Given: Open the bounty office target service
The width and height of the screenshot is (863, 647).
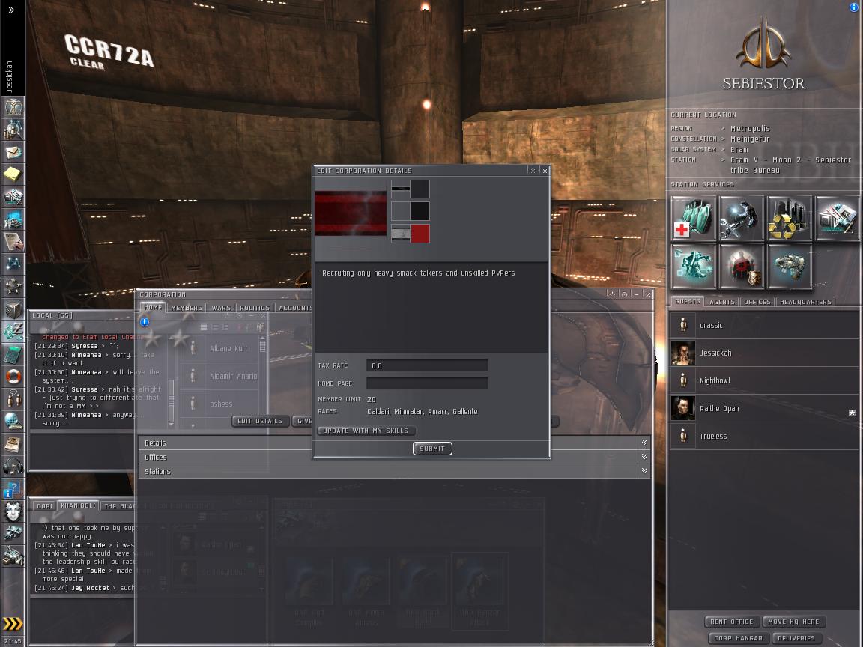Looking at the screenshot, I should pos(742,267).
